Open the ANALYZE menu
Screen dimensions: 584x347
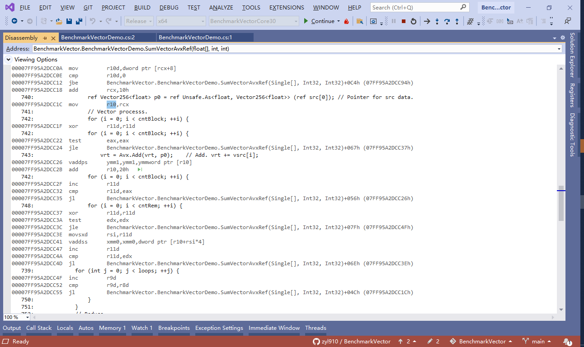[x=221, y=8]
